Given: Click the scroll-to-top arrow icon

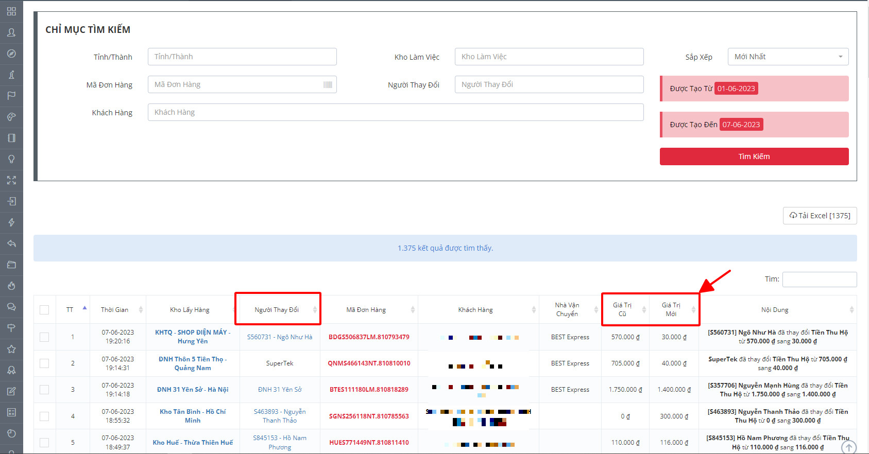Looking at the screenshot, I should tap(848, 448).
